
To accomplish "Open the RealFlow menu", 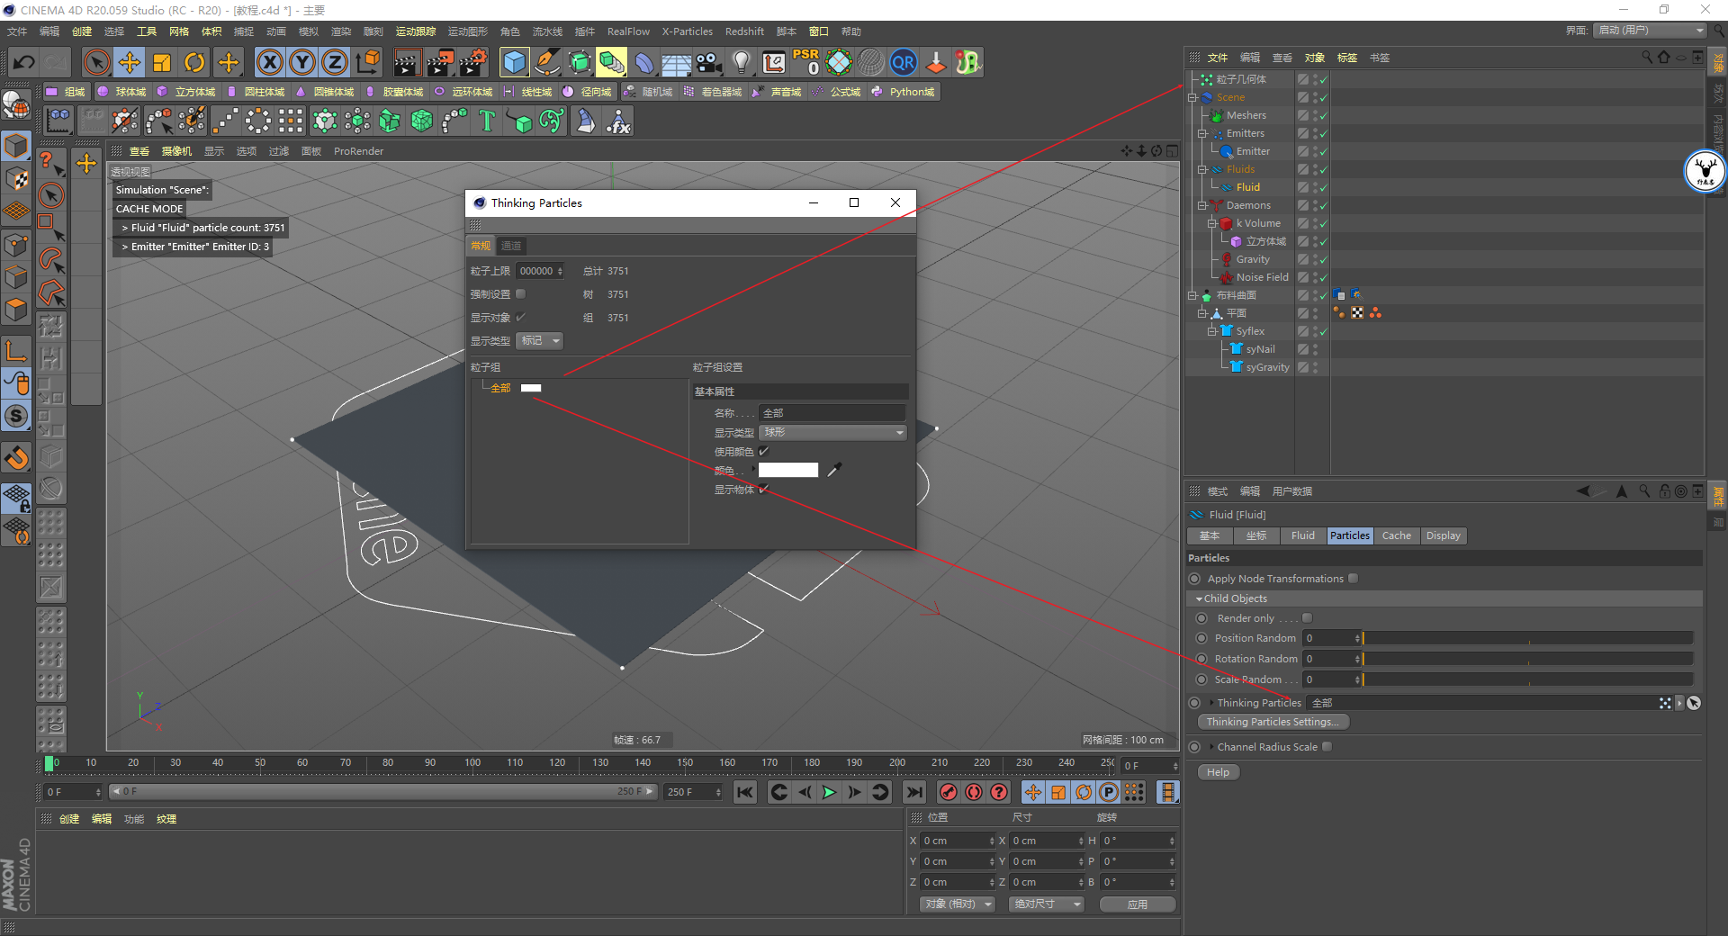I will coord(628,31).
